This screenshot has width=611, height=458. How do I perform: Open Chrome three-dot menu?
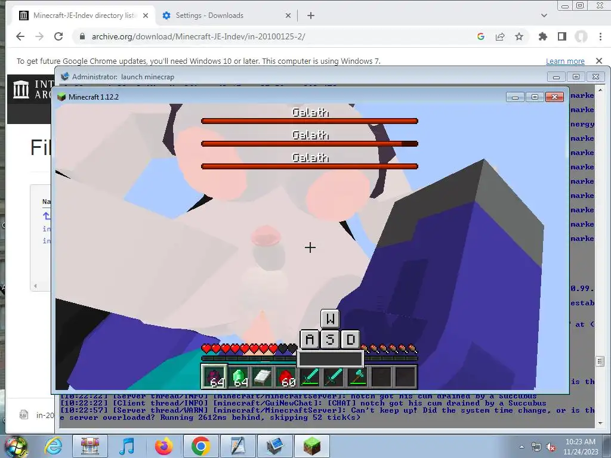(600, 36)
